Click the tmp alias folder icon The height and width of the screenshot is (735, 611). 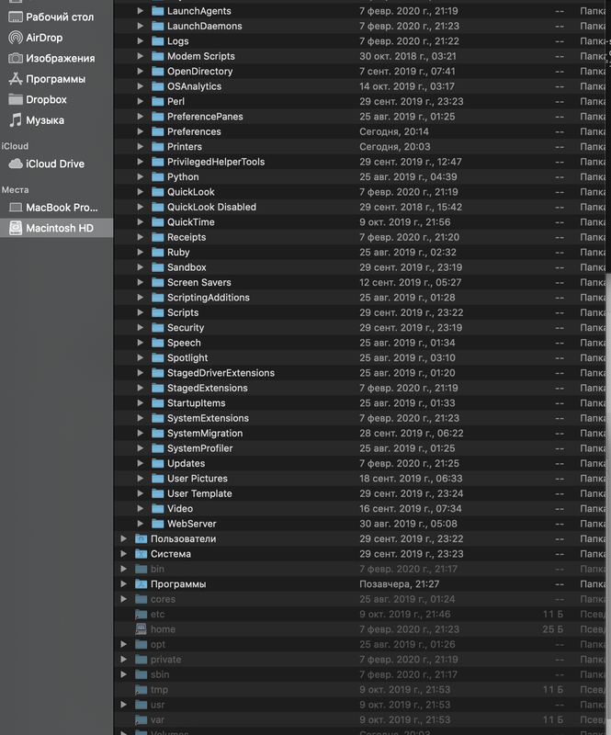click(x=141, y=690)
